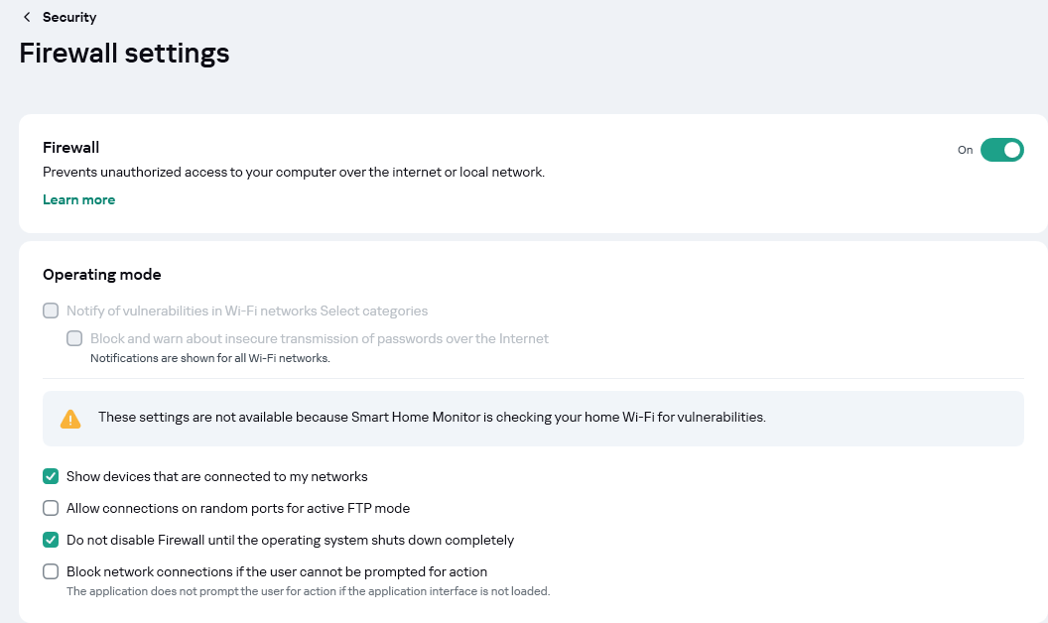Click the On label beside the toggle
The height and width of the screenshot is (623, 1048).
pos(965,150)
